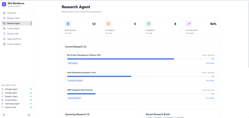This screenshot has width=249, height=118.
Task: Navigate to Content Pipeline
Action: click(x=16, y=44)
